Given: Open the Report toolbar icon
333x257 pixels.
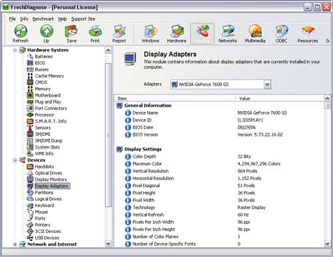Looking at the screenshot, I should (x=119, y=34).
